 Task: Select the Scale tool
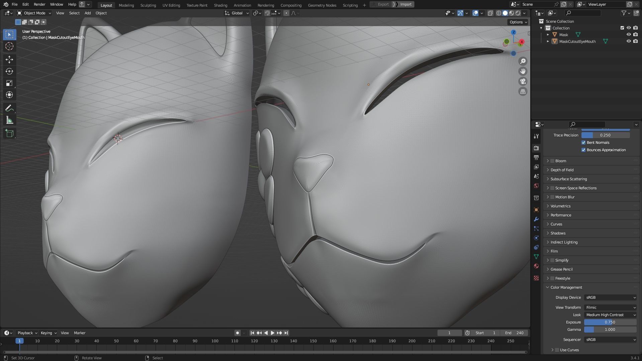(9, 83)
